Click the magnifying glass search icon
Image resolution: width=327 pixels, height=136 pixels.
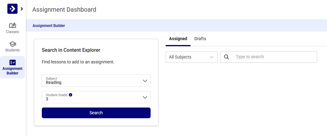(x=227, y=57)
